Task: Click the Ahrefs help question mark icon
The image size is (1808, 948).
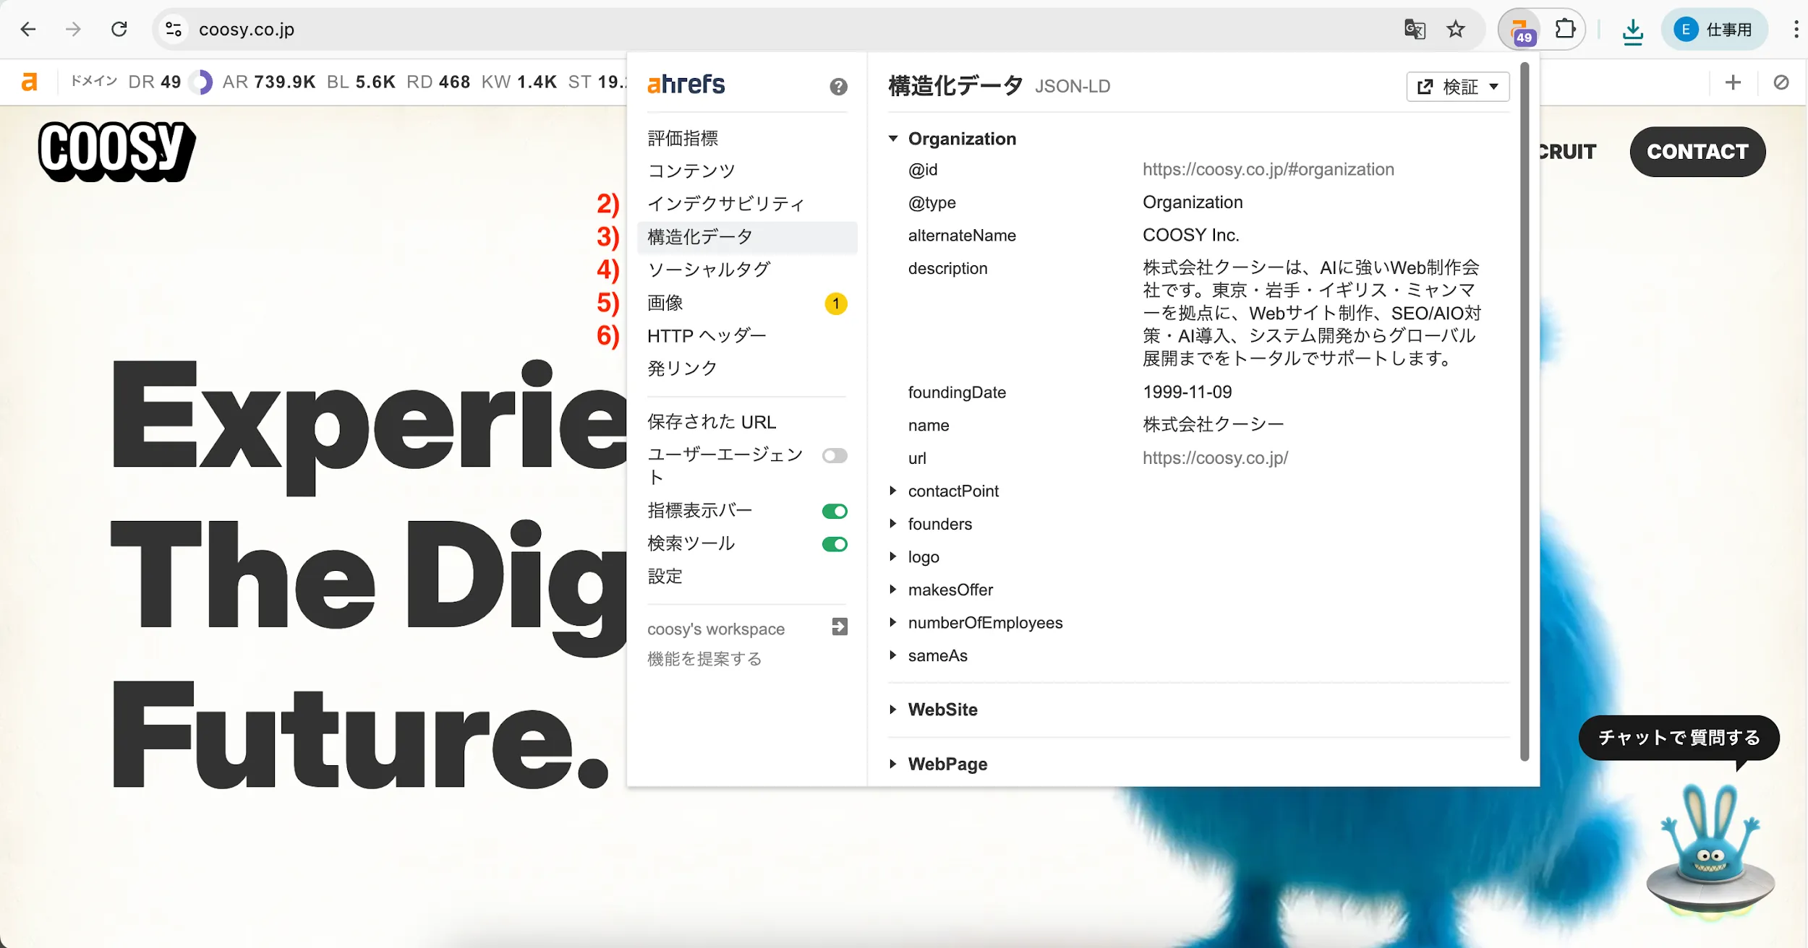Action: [838, 87]
